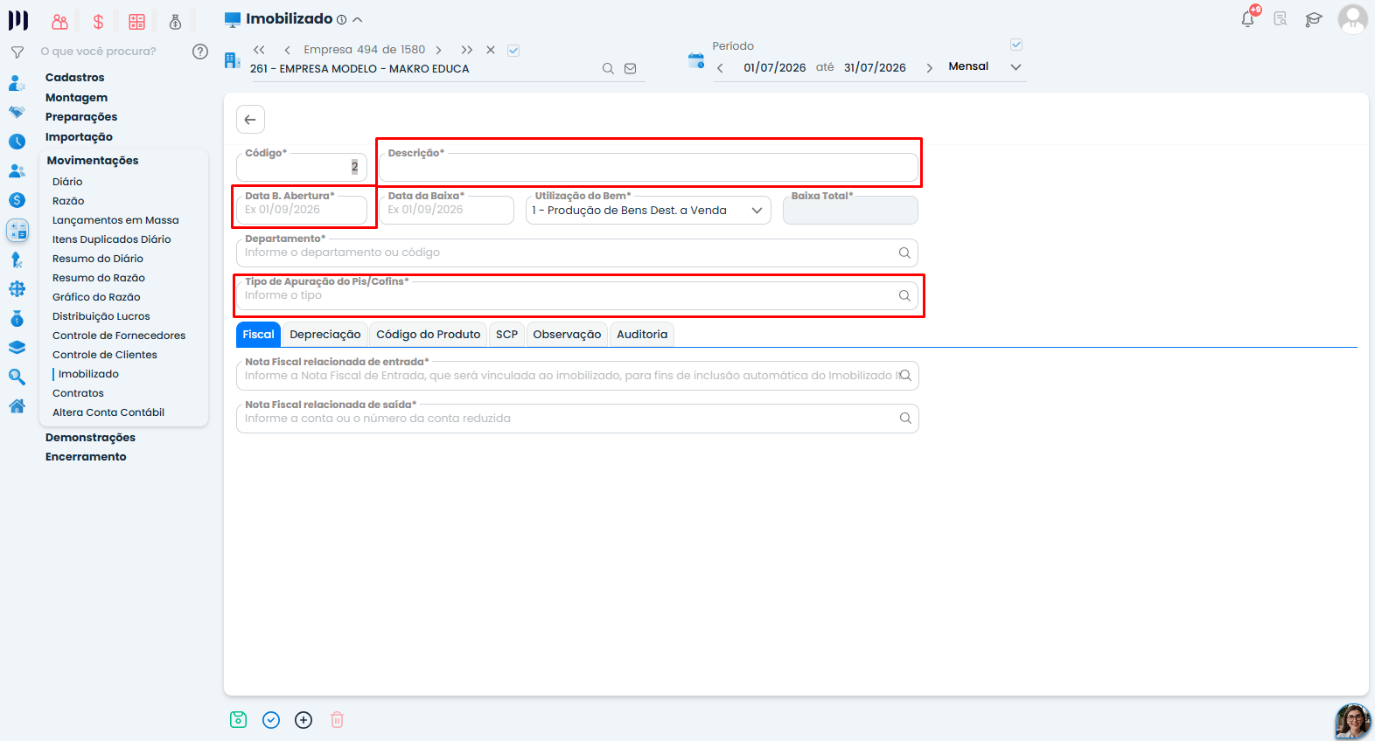Click the Departamento search field
The width and height of the screenshot is (1375, 741).
577,253
